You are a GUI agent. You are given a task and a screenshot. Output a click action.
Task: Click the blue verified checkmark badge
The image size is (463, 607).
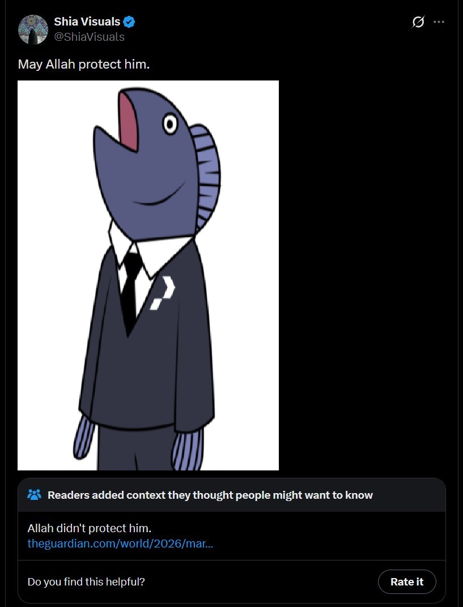tap(129, 22)
